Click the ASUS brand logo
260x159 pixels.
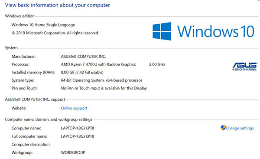click(245, 67)
